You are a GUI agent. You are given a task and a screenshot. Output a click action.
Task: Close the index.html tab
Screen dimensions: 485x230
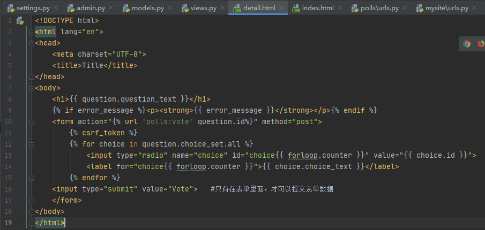pos(340,8)
